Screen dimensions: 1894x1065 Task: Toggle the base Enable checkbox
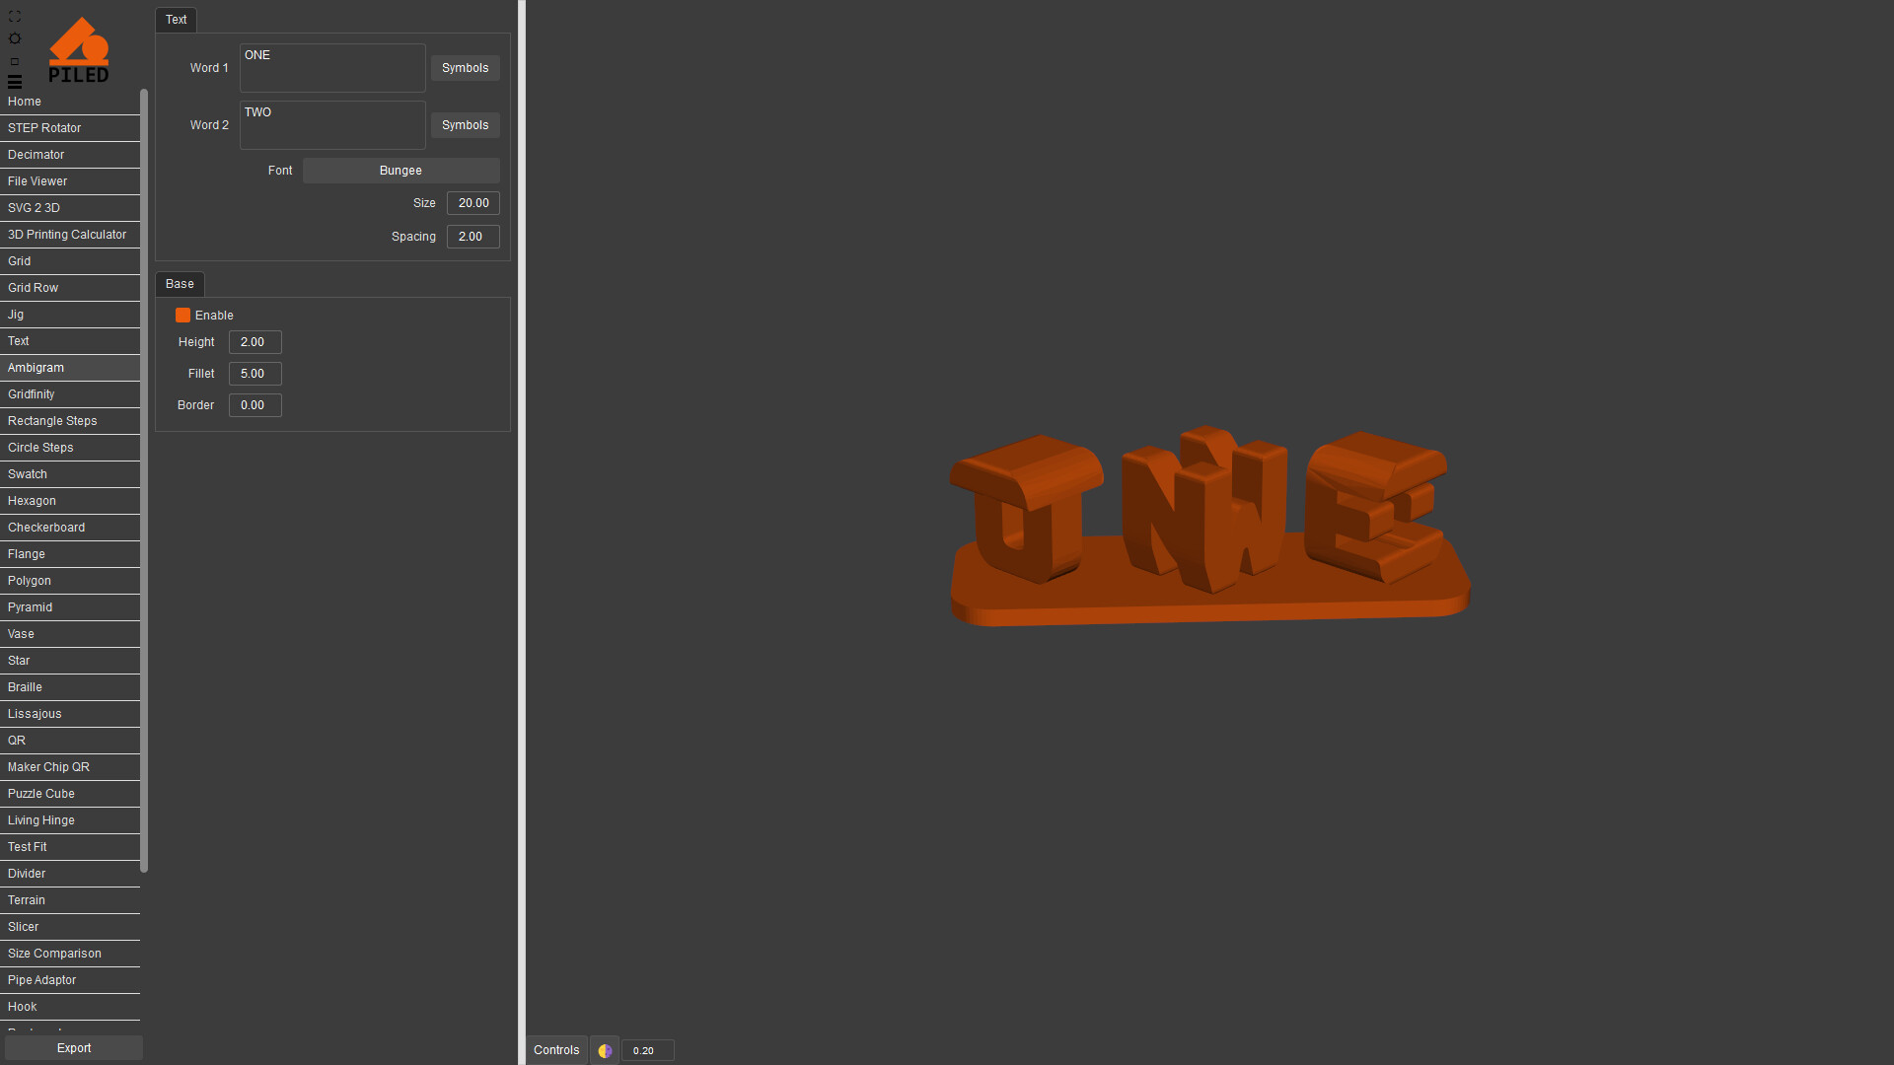tap(182, 316)
